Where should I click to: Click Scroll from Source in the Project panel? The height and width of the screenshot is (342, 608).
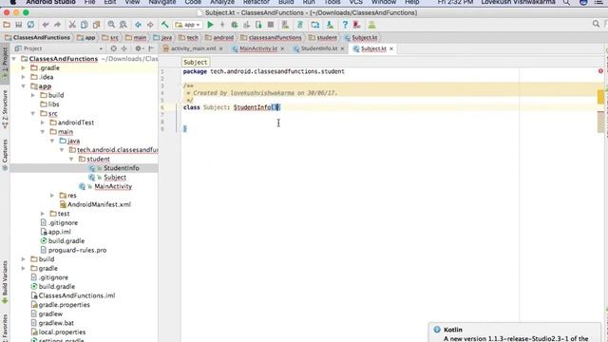(114, 48)
